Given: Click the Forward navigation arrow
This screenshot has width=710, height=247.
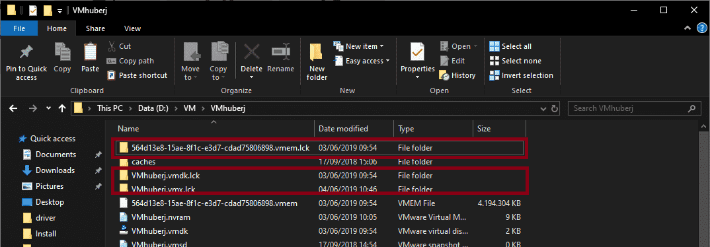Looking at the screenshot, I should [x=32, y=108].
